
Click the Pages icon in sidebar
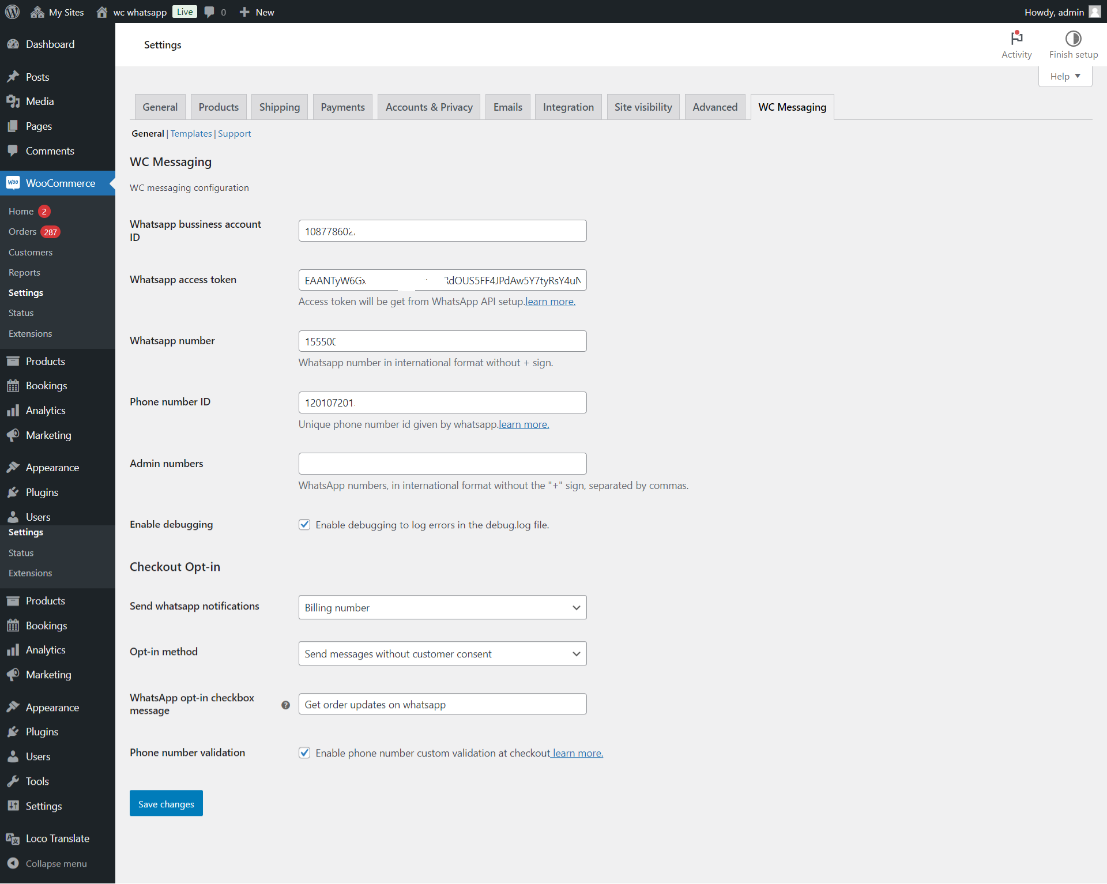point(13,126)
